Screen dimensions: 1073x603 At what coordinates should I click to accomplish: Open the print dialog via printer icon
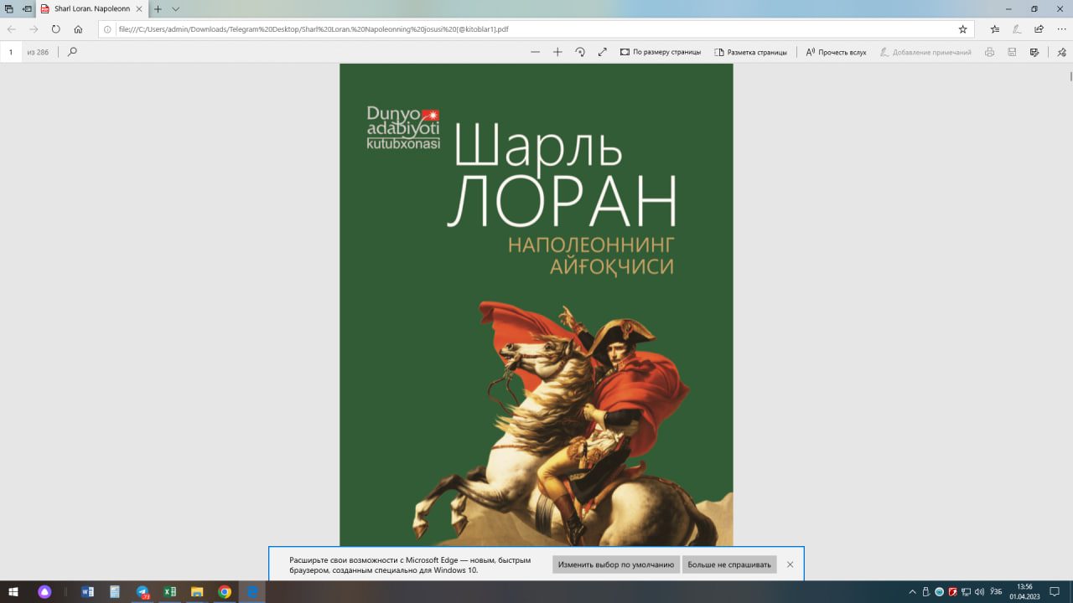(989, 51)
